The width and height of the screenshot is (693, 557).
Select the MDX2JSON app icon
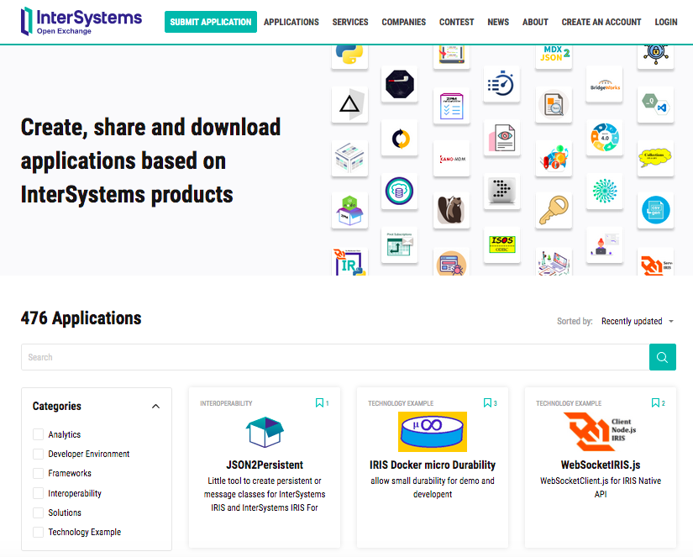point(553,55)
